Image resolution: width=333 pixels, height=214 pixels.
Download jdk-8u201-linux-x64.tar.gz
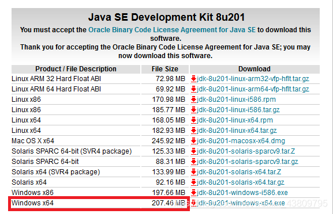coord(237,131)
